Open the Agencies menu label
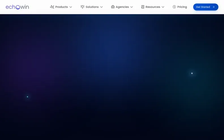Screen dimensions: 224x140 click(x=122, y=7)
